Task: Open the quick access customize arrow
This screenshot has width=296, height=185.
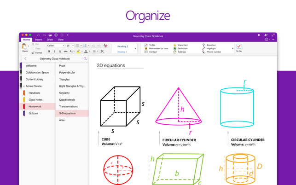Action: [68, 35]
